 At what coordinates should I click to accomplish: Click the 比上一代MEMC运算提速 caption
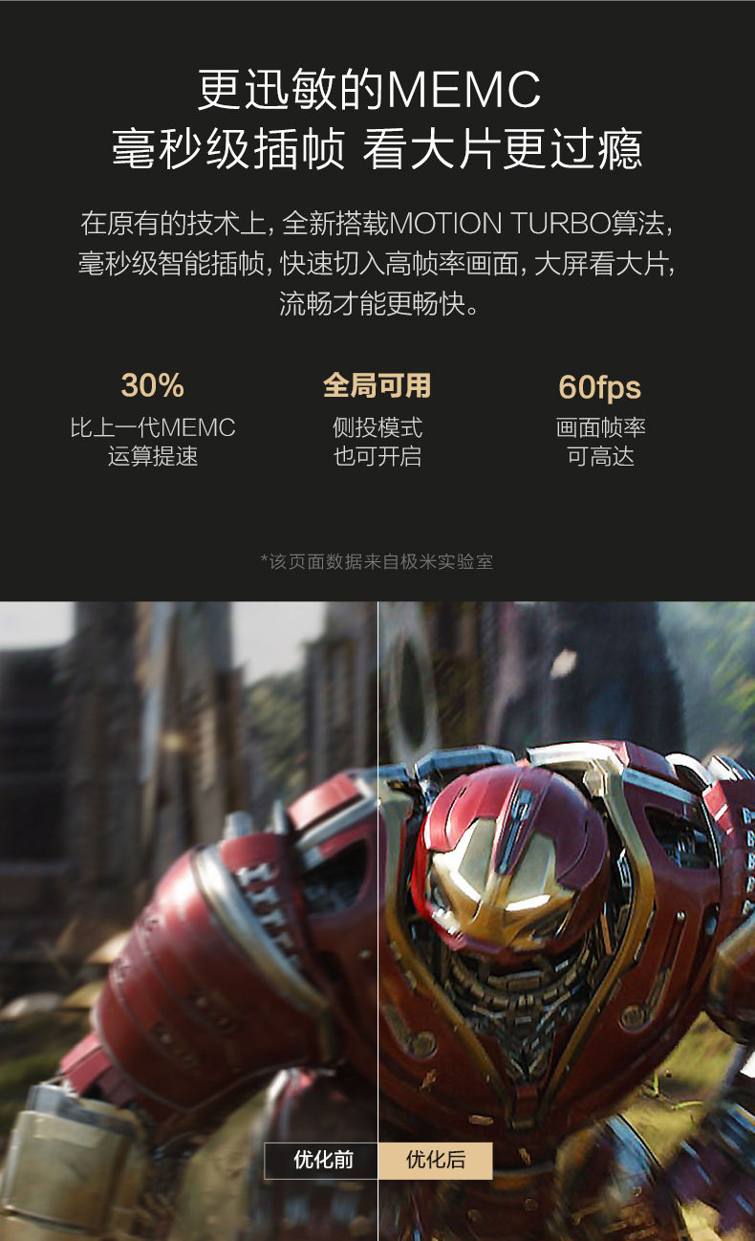click(x=153, y=442)
